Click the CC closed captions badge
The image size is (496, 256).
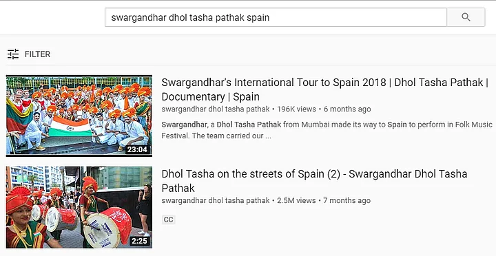click(168, 220)
